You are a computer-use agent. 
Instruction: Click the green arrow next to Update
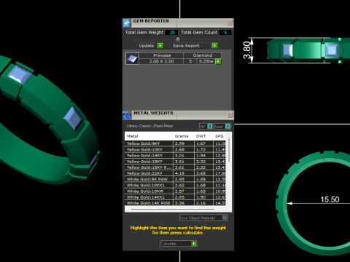(x=160, y=46)
